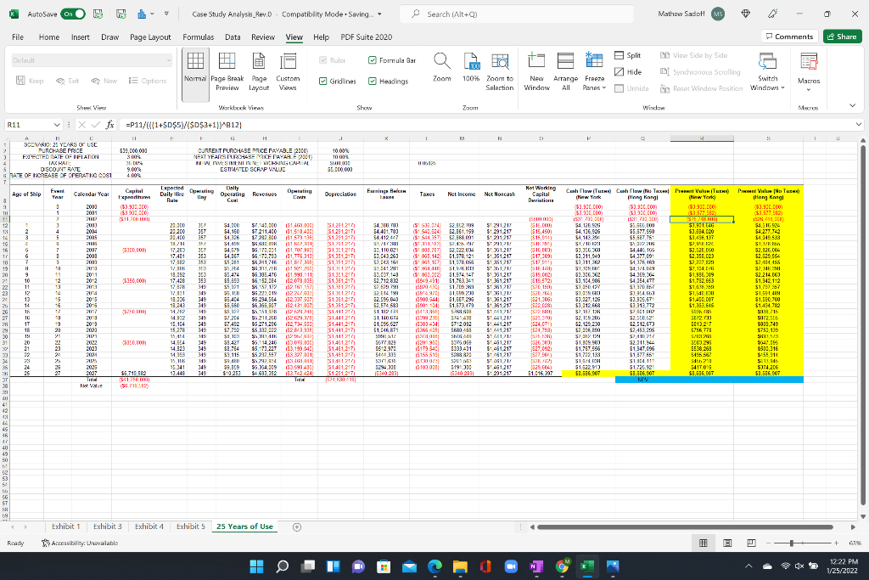This screenshot has height=580, width=869.
Task: Open the Name Box dropdown
Action: 55,123
